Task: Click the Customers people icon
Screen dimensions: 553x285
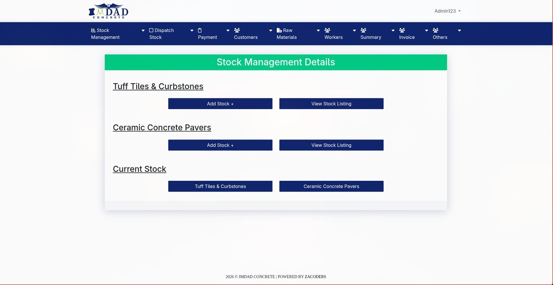Action: (x=237, y=30)
